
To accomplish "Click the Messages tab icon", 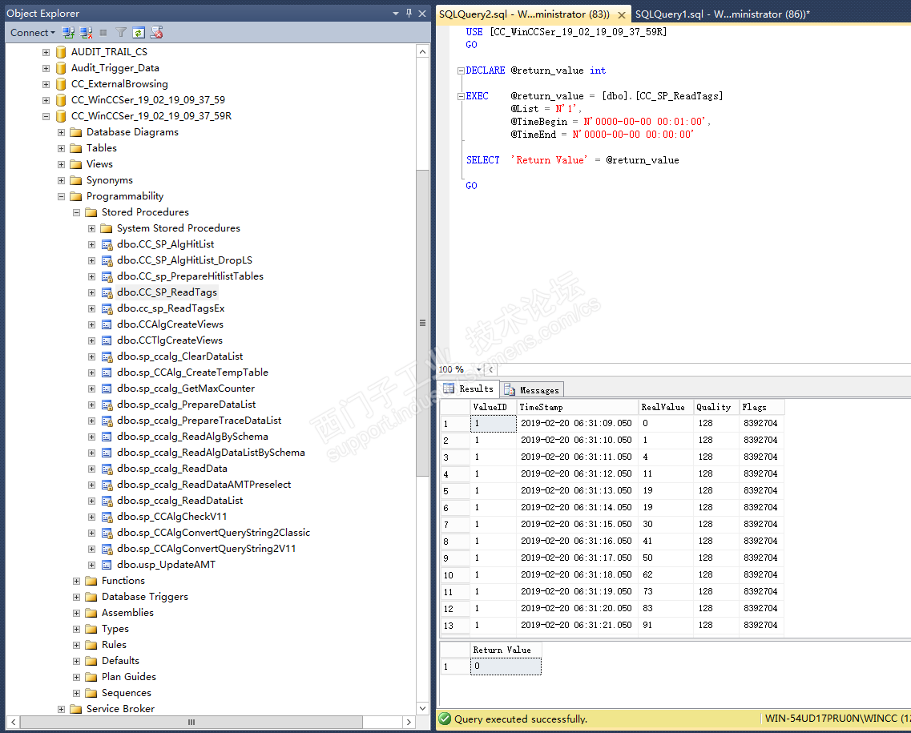I will pyautogui.click(x=510, y=390).
